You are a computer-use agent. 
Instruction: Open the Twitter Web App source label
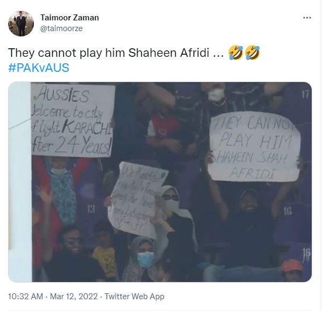[134, 297]
